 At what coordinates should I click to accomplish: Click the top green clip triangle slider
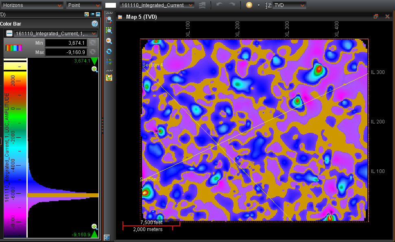click(94, 61)
